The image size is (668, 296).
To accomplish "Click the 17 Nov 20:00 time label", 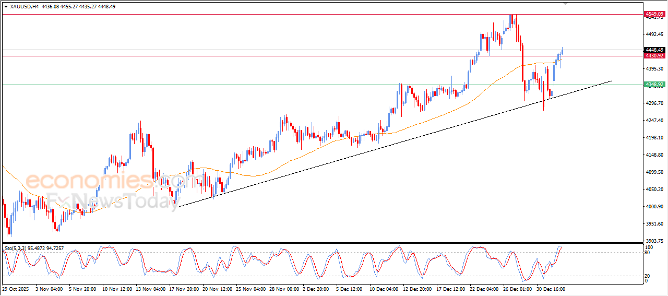I will point(184,289).
